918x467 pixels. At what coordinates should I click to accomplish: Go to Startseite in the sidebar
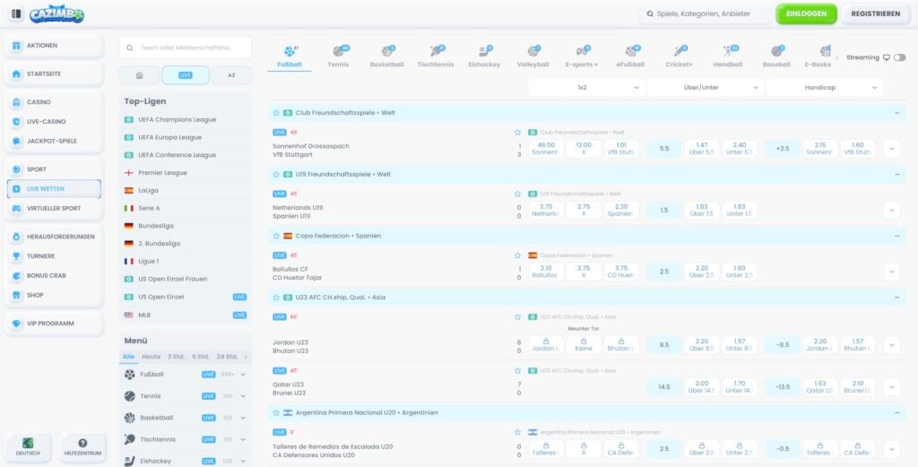54,74
